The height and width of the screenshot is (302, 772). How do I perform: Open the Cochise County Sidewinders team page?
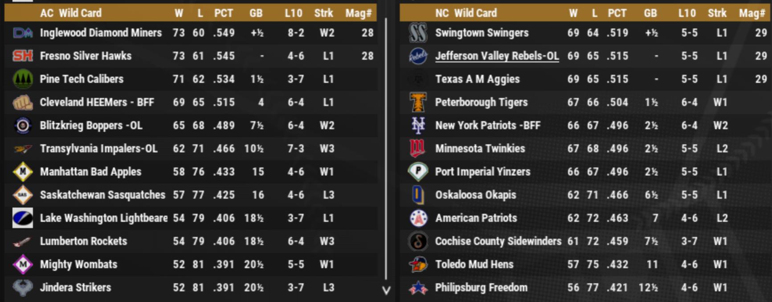coord(498,241)
